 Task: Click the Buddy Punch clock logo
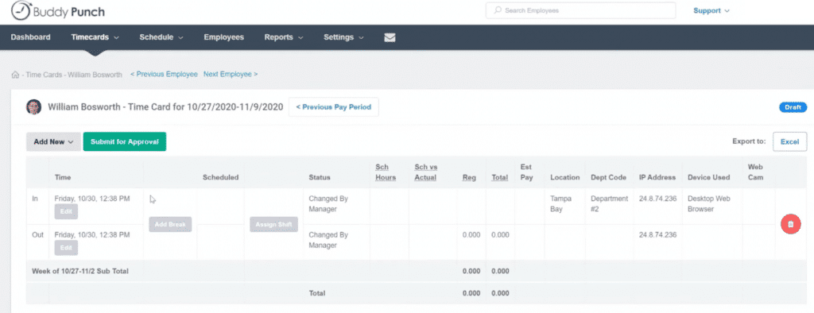point(20,10)
